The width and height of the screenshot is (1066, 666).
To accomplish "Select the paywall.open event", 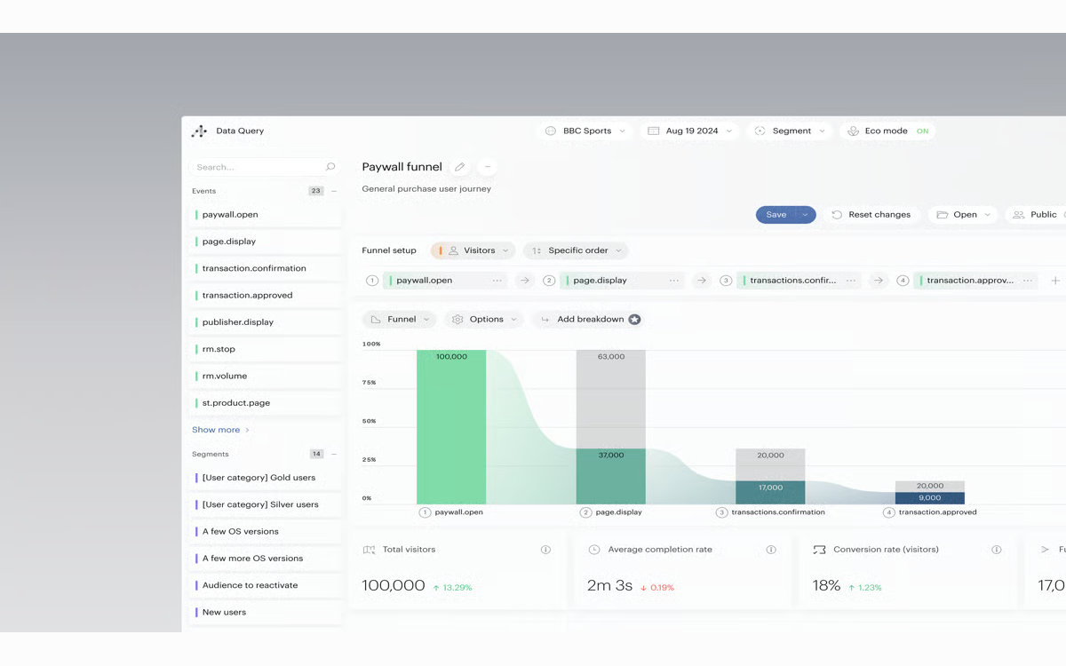I will (266, 215).
